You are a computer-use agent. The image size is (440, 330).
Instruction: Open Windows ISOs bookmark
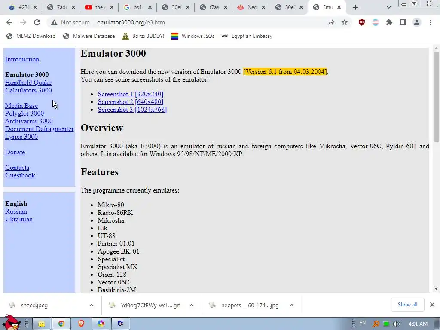click(193, 36)
